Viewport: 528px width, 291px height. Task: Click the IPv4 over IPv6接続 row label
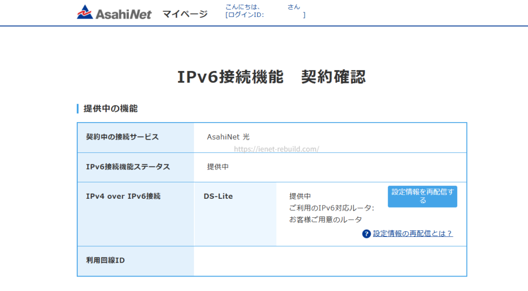click(123, 196)
